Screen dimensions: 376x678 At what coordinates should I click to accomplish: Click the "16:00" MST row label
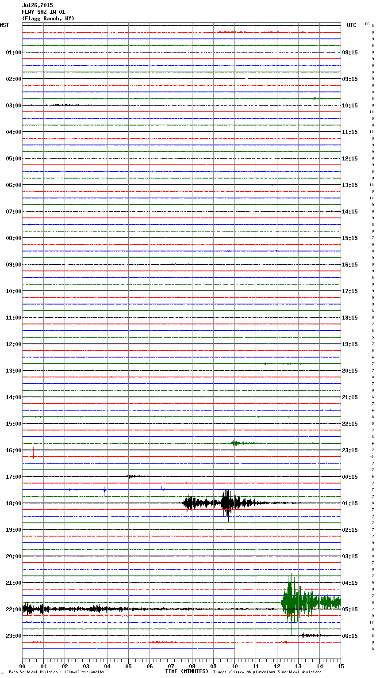tap(14, 450)
